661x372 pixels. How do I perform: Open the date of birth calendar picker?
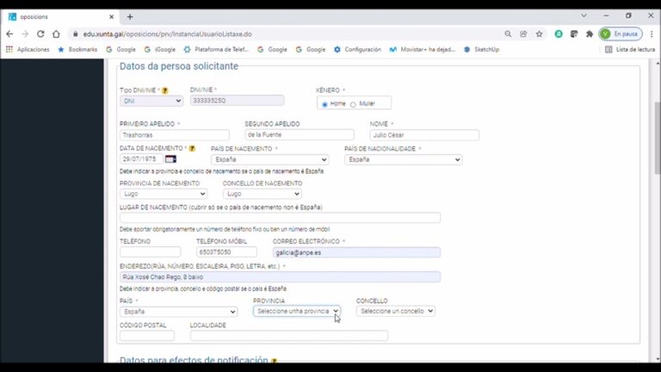click(170, 159)
